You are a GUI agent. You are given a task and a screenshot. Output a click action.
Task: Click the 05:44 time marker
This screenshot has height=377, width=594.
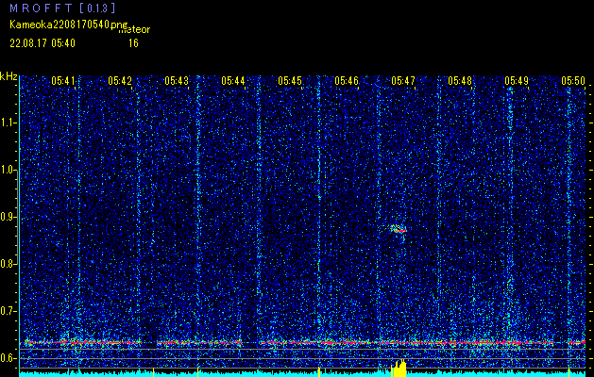(x=233, y=80)
